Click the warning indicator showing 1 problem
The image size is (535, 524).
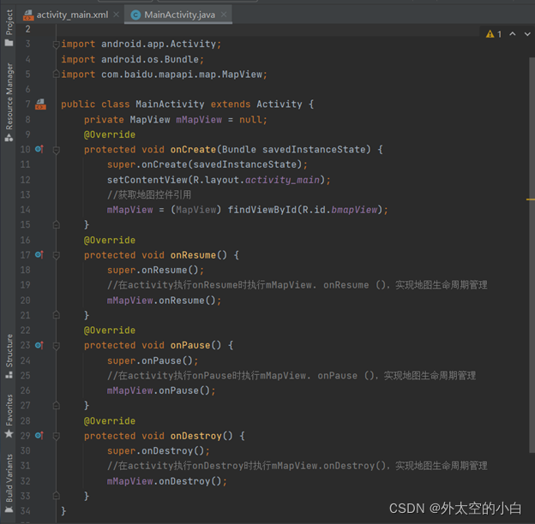point(494,34)
